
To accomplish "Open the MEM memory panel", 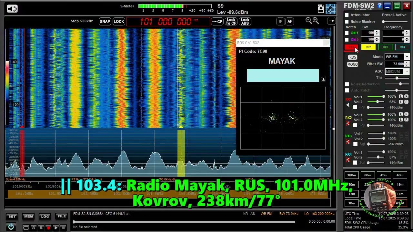I will coord(28,217).
